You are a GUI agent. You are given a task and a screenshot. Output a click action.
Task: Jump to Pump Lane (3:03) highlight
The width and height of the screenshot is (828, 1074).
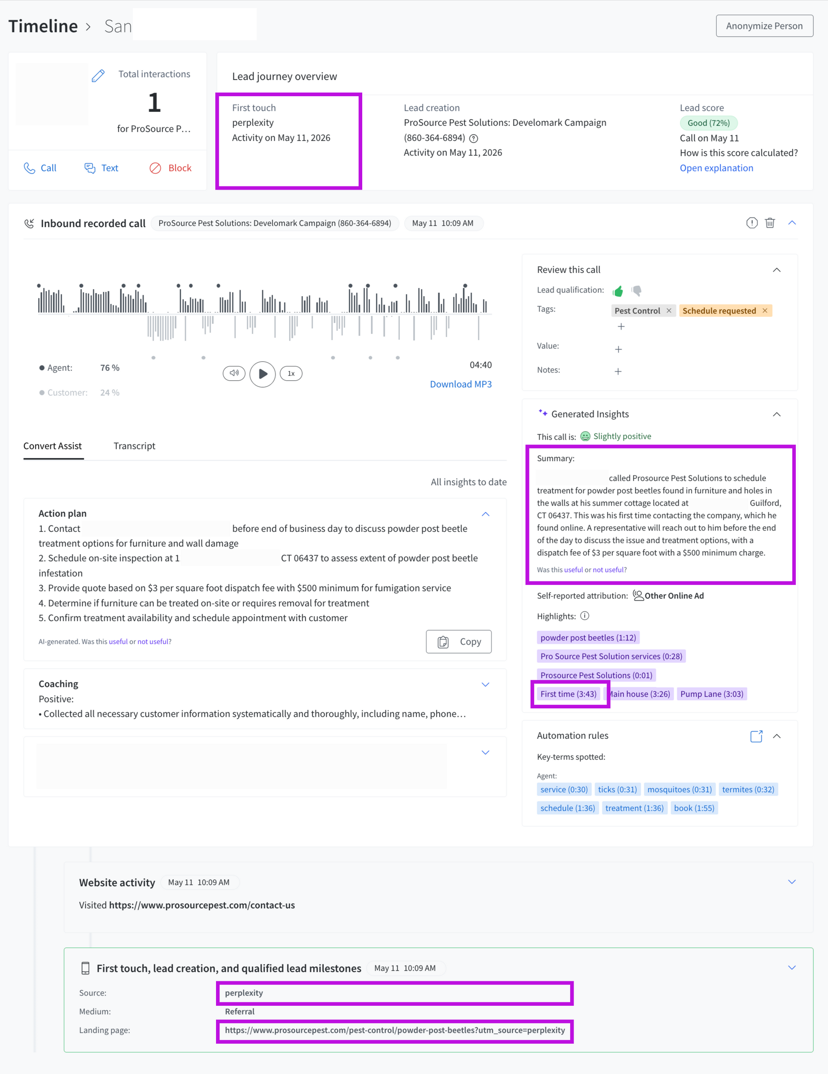(x=712, y=694)
